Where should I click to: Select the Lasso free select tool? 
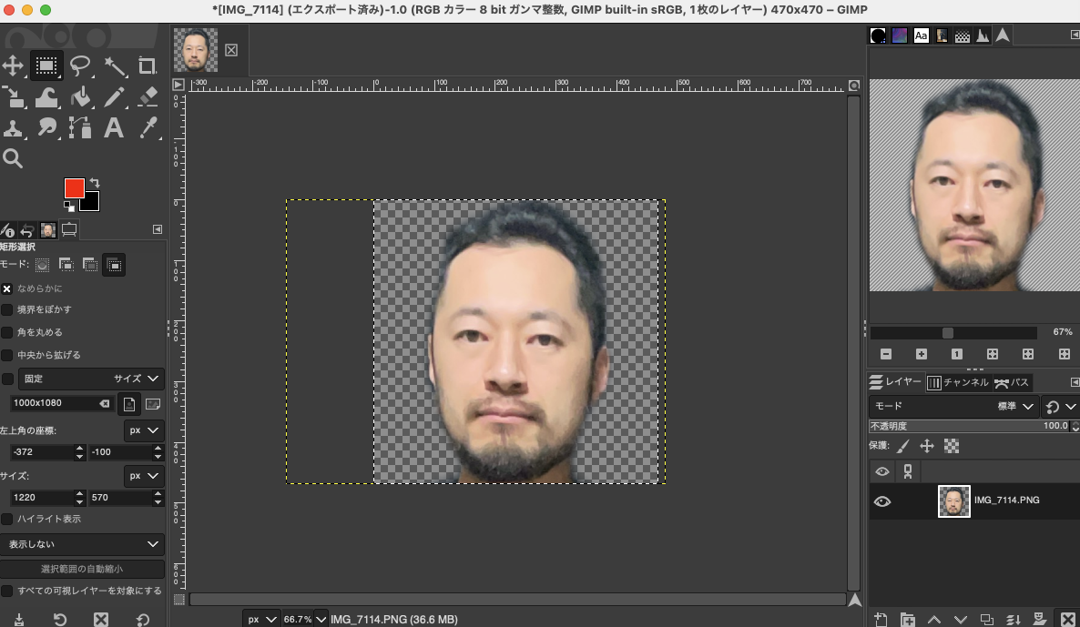click(x=78, y=66)
